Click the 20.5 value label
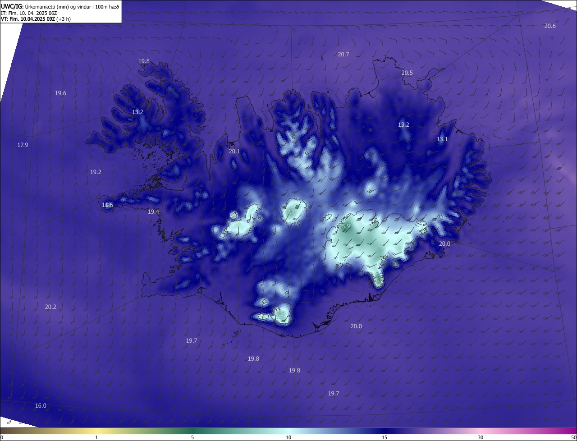 pos(407,73)
